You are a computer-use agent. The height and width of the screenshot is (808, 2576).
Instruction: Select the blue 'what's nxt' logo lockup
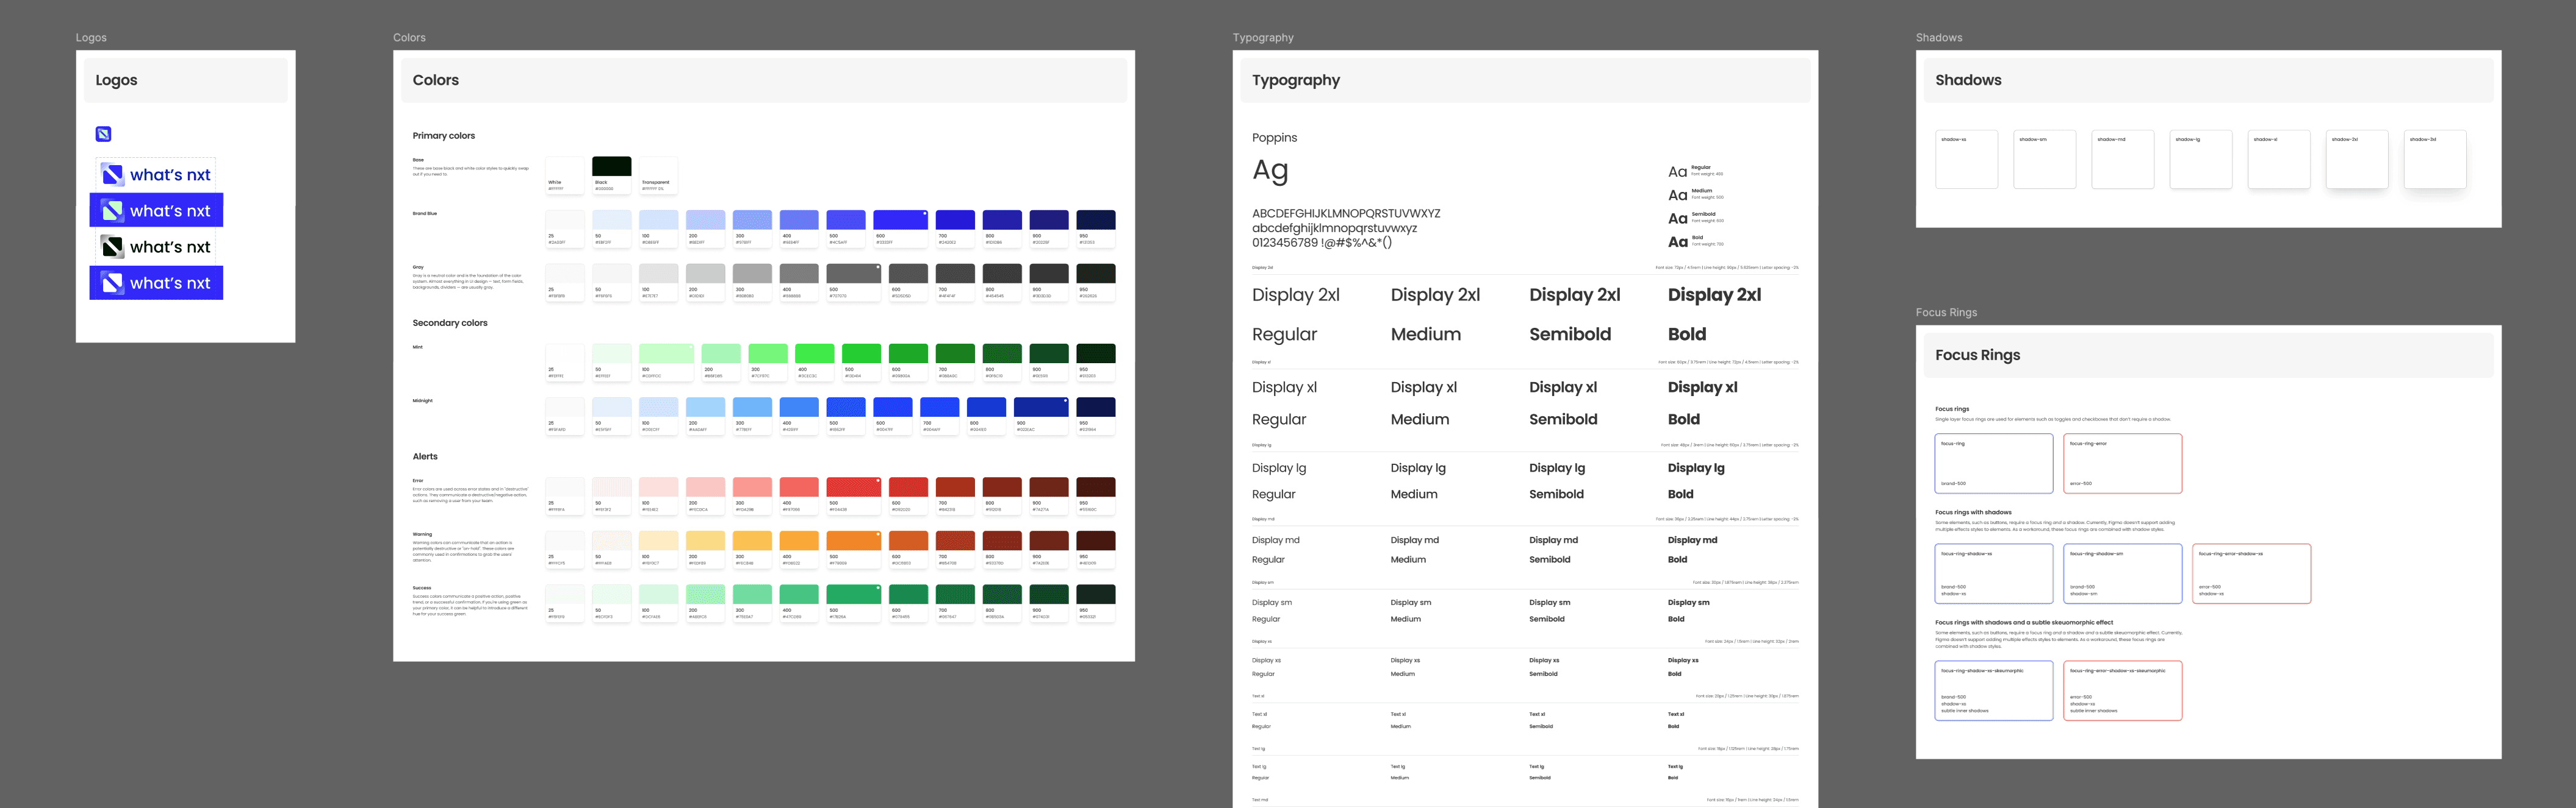coord(156,210)
